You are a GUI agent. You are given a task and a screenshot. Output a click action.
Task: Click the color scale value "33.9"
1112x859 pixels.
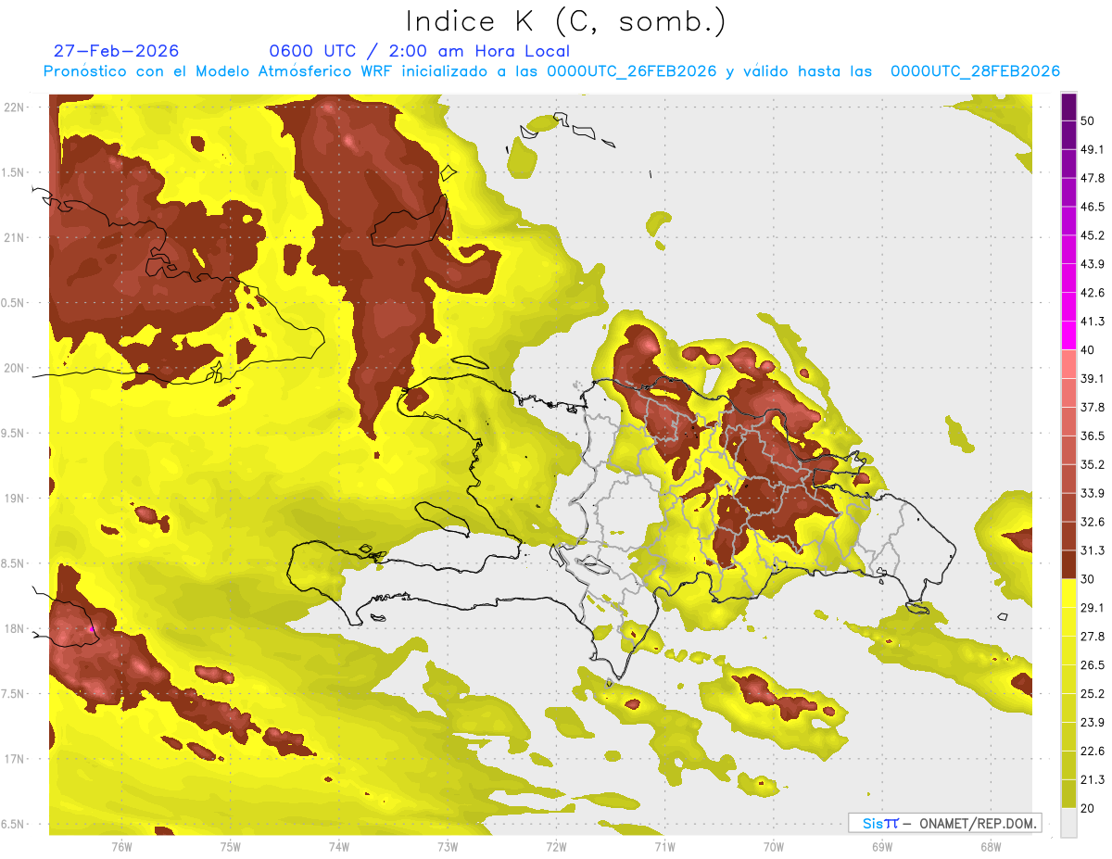pyautogui.click(x=1093, y=493)
